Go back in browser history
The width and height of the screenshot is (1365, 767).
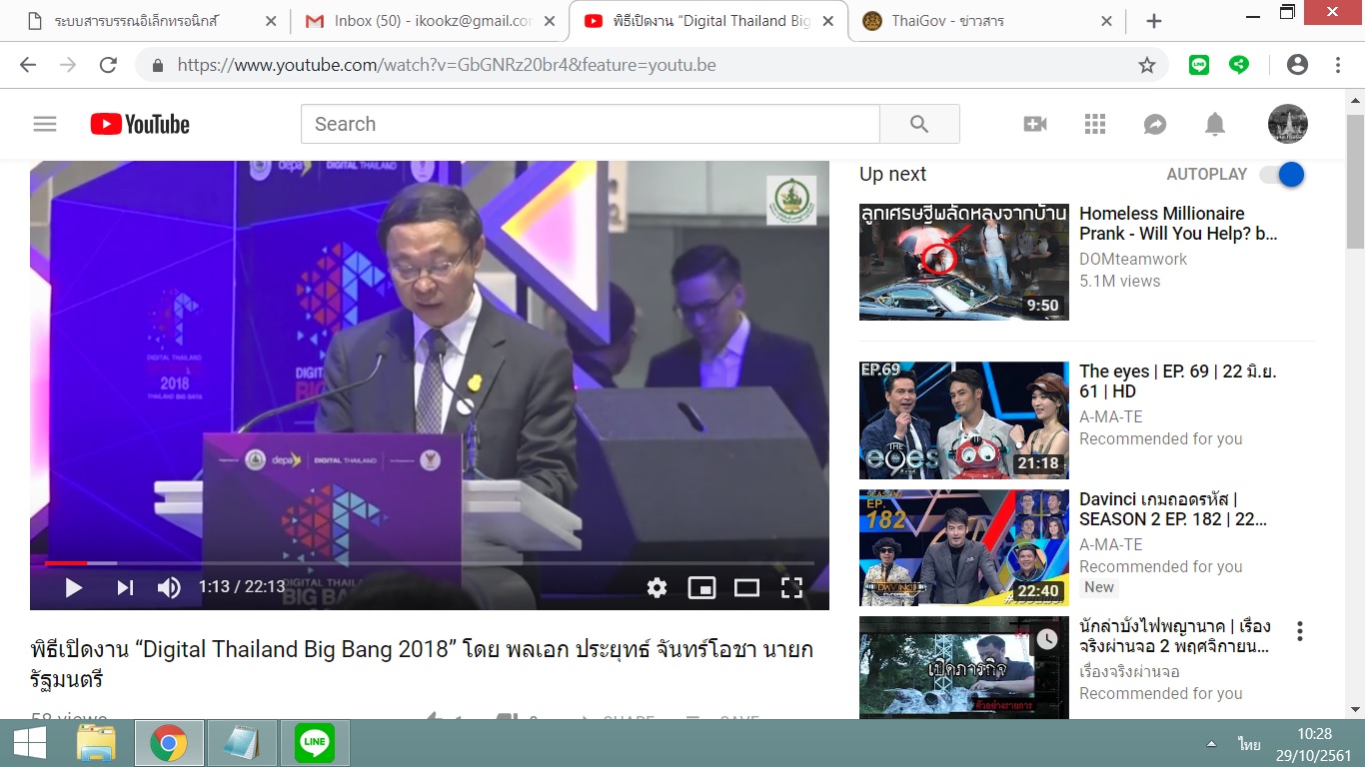click(27, 65)
